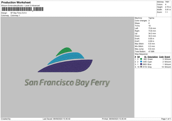Click the min stitch value 0.3 mm
Viewport: 172px width, 121px height.
click(152, 46)
